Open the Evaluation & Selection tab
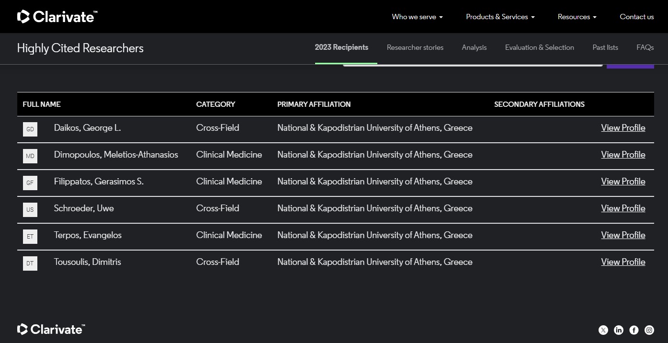The image size is (668, 343). (539, 47)
